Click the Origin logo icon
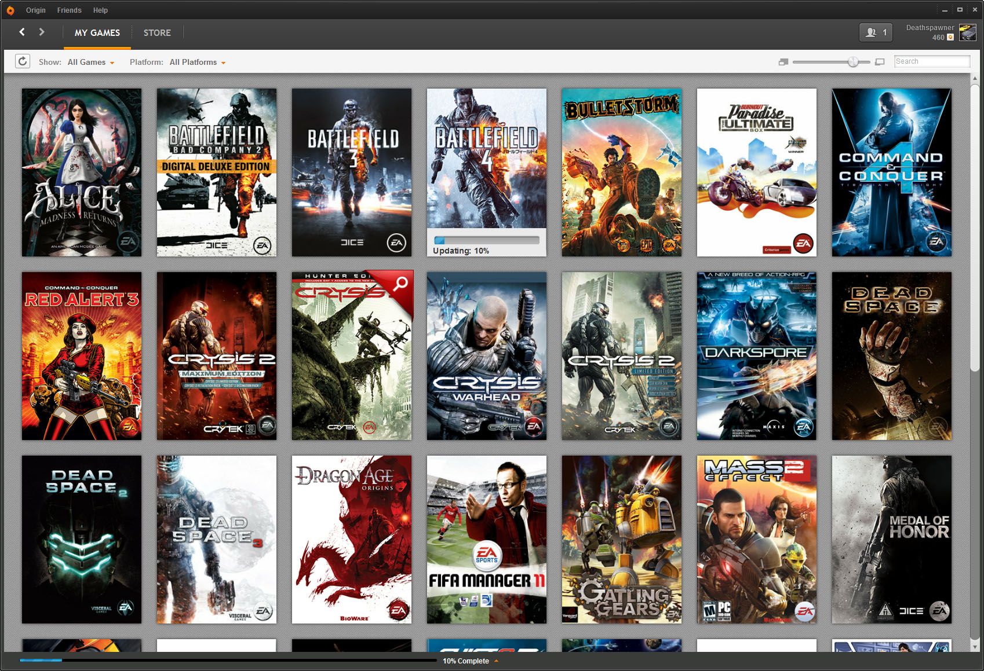This screenshot has height=671, width=984. tap(10, 10)
